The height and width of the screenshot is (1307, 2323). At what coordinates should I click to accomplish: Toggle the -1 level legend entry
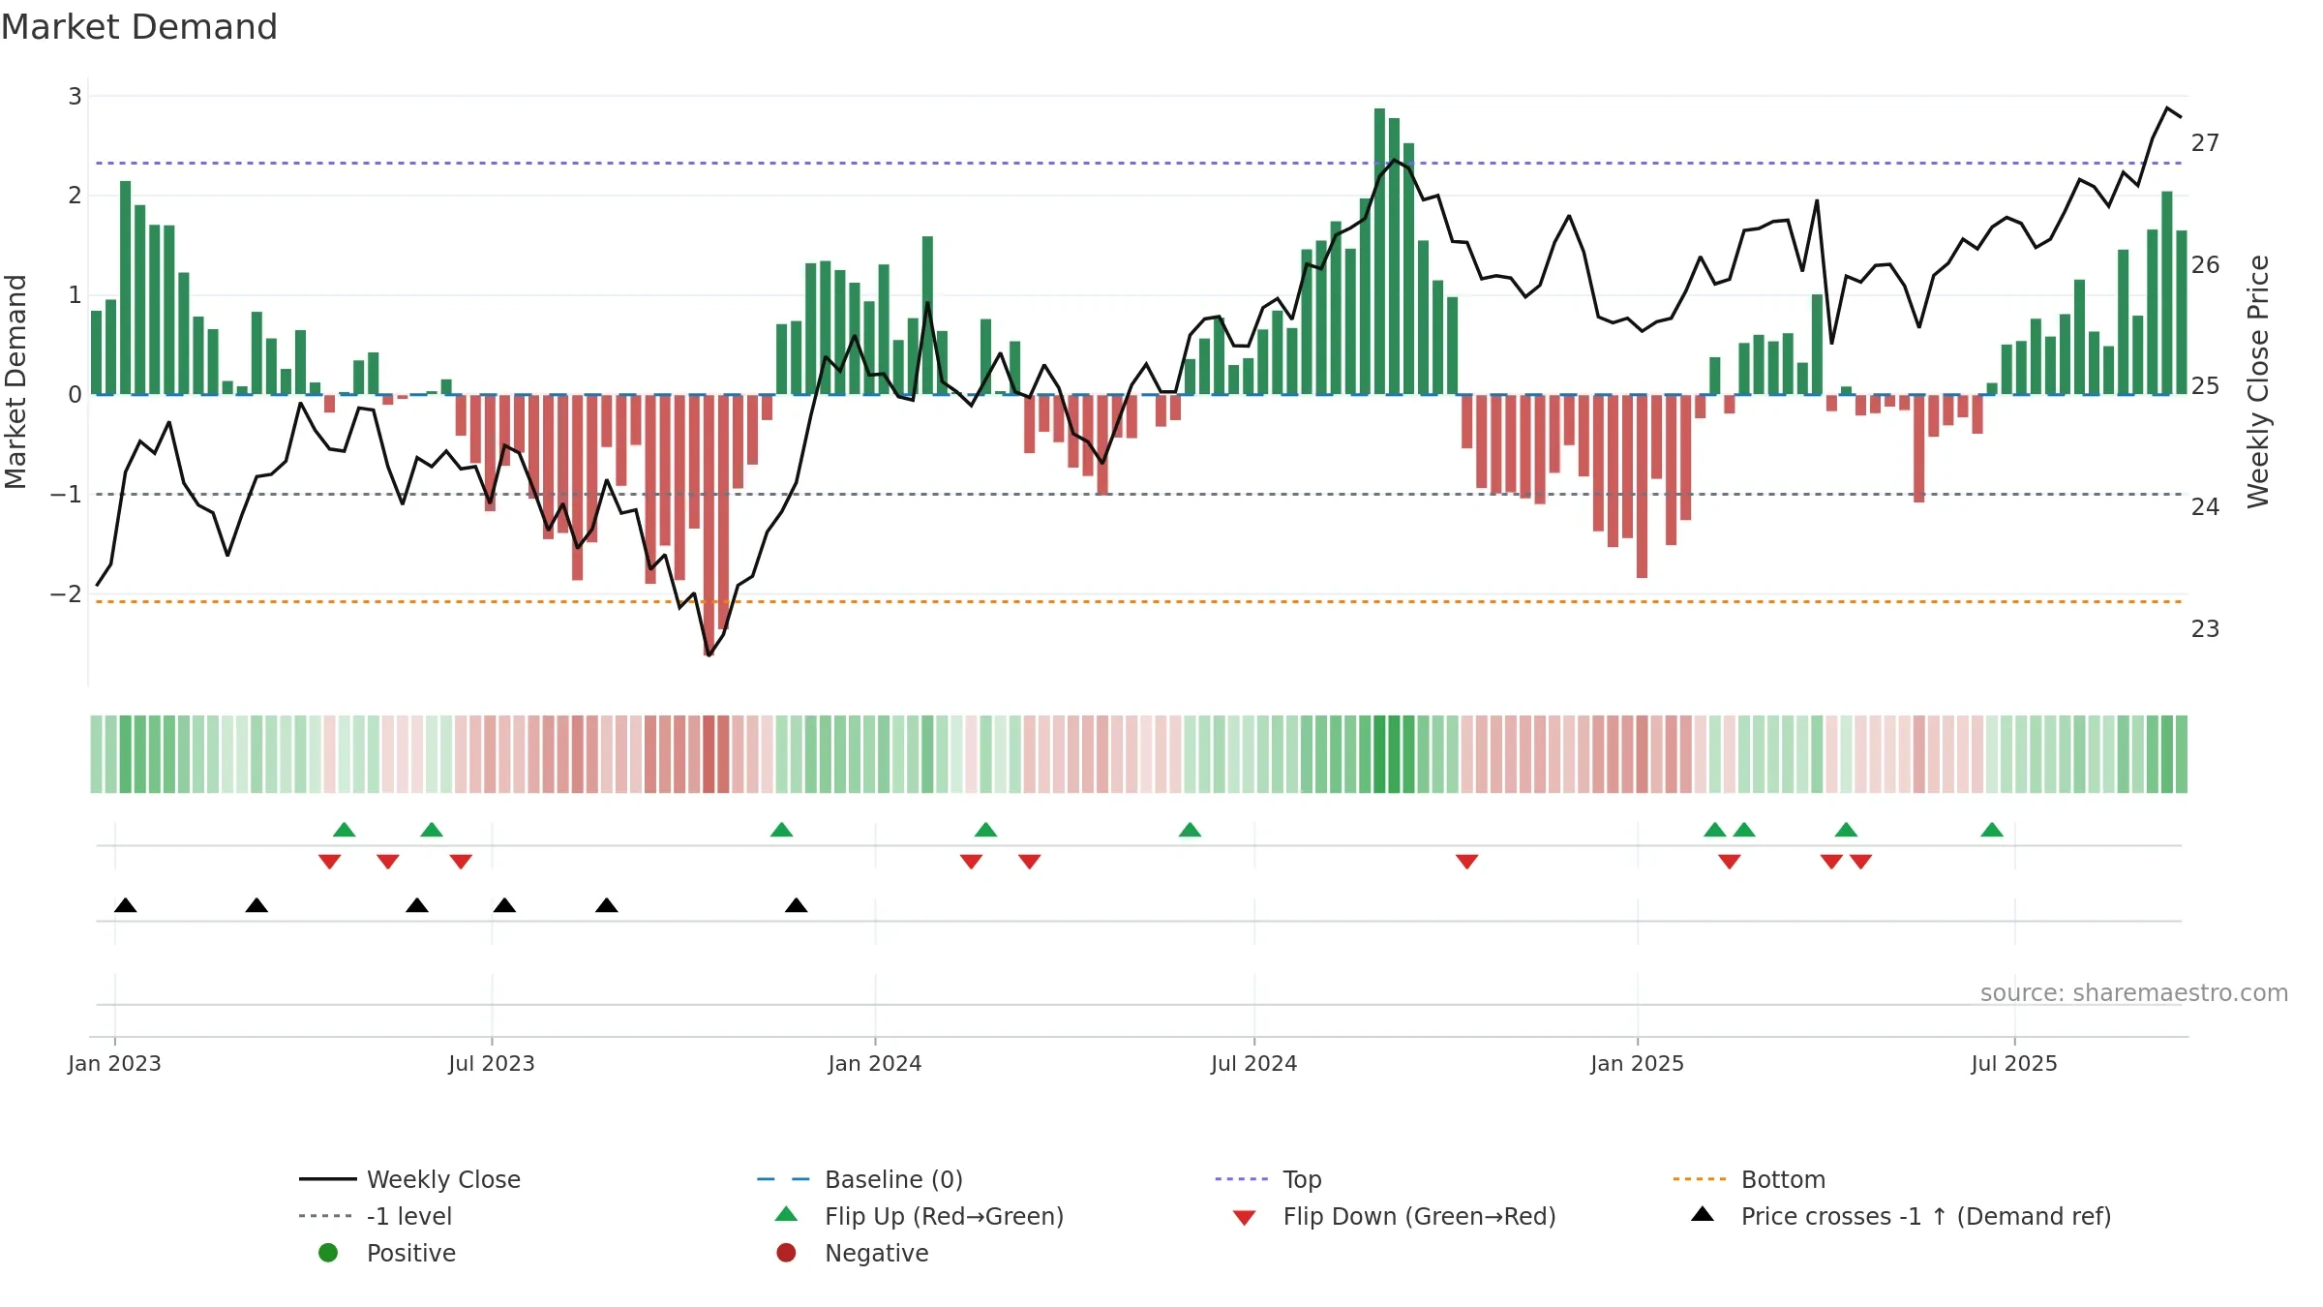point(376,1216)
